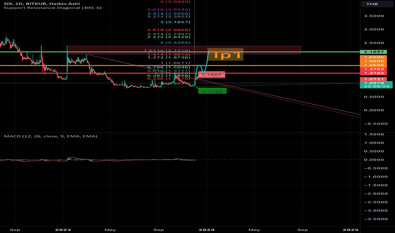Select the Fibonacci level 4 (3.9449)

pyautogui.click(x=175, y=2)
